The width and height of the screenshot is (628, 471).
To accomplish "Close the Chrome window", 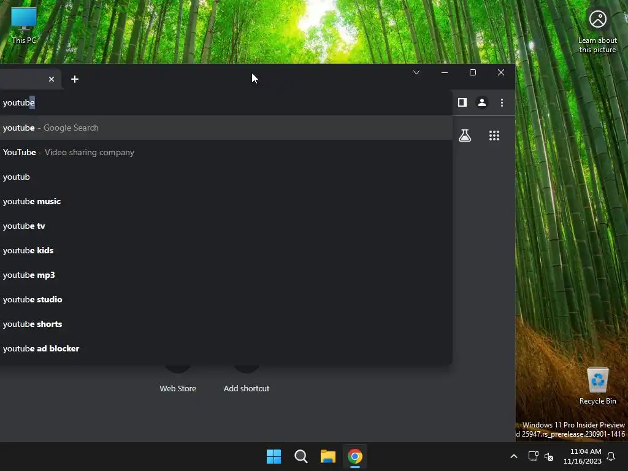I will point(500,72).
